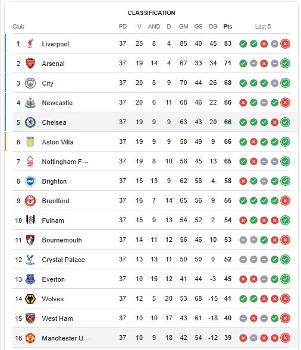
Task: Select the Everton table row
Action: pos(151,279)
